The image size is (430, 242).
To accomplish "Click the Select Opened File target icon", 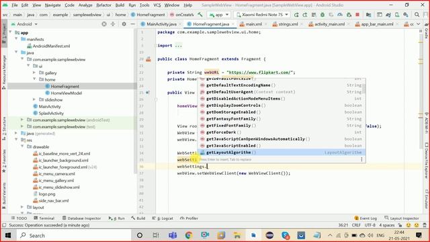I will [104, 24].
